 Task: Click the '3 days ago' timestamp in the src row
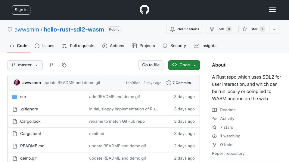click(x=184, y=97)
